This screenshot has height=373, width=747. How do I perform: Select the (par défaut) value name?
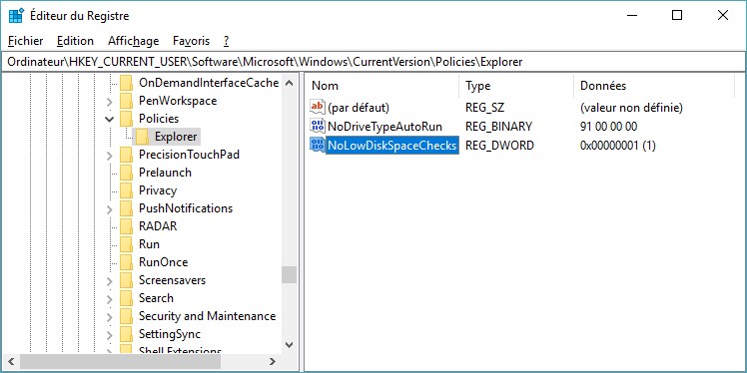tap(359, 108)
